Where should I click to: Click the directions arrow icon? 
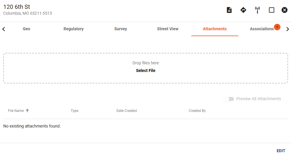tap(243, 10)
